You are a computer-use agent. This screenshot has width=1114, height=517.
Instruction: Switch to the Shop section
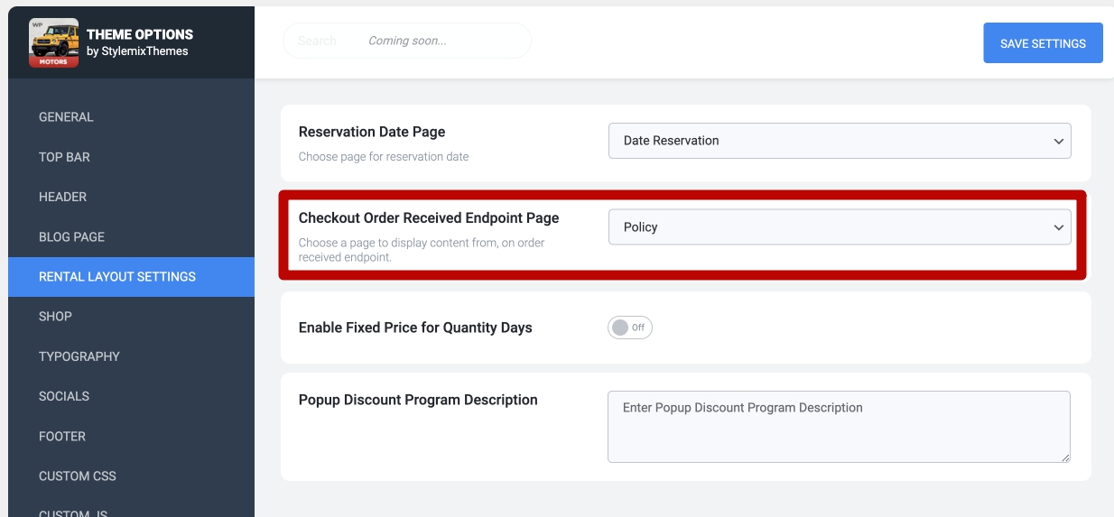pyautogui.click(x=55, y=317)
